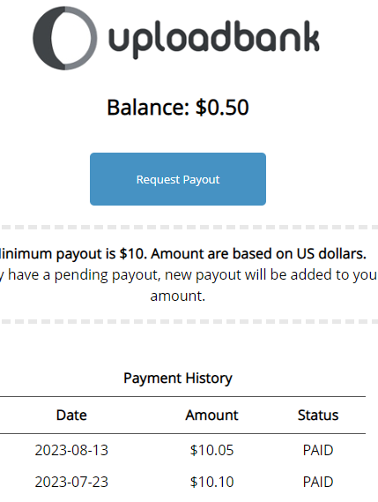Click PAID status for the 2023-08-13 payment
Screen dimensions: 378x502
[318, 450]
